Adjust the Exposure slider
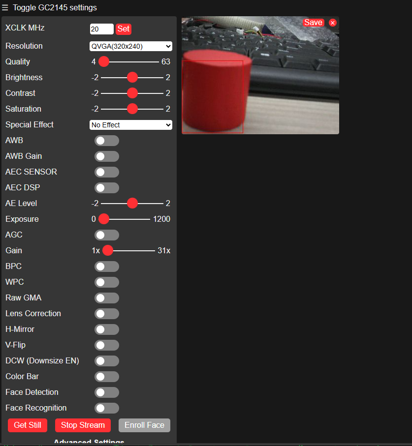 click(125, 219)
